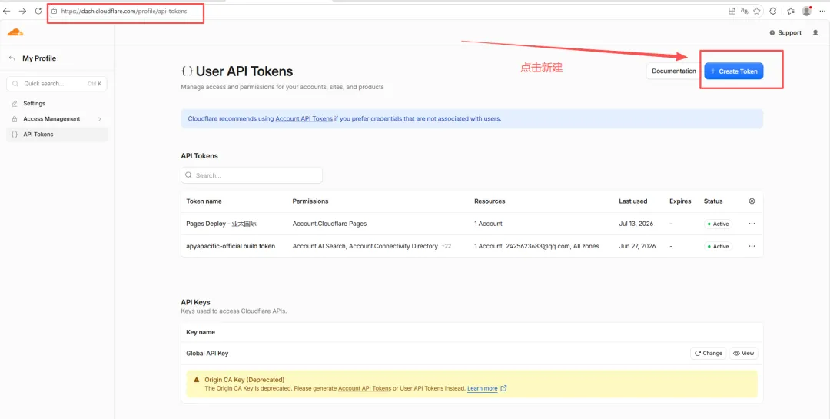
Task: Click table settings gear icon
Action: (x=752, y=201)
